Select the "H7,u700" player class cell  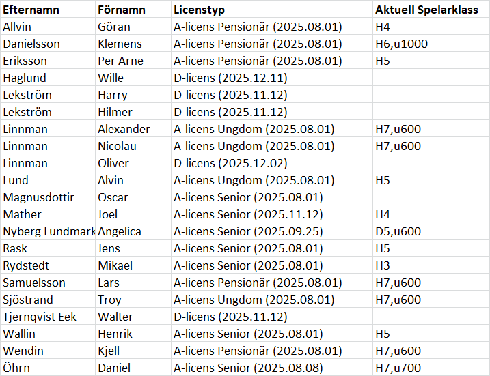tap(398, 368)
